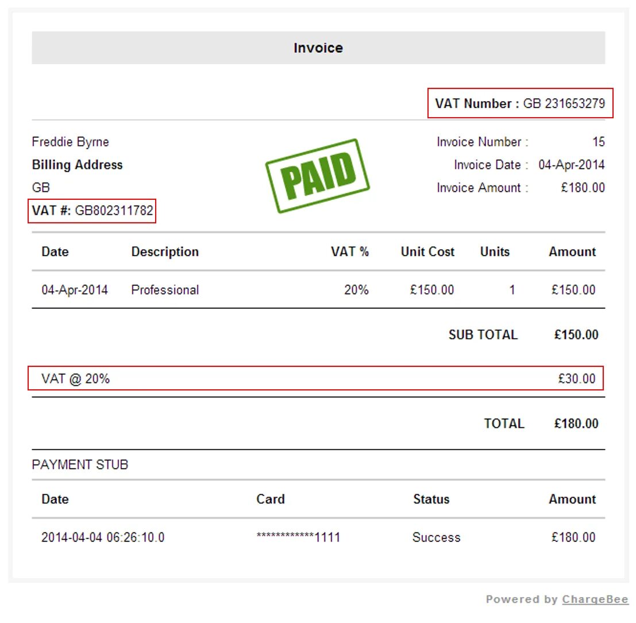Image resolution: width=636 pixels, height=623 pixels.
Task: Click the VAT % column header
Action: tap(350, 251)
